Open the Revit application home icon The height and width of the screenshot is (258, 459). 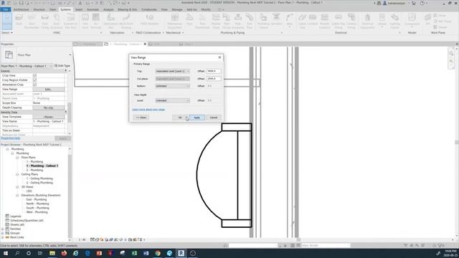(x=3, y=3)
